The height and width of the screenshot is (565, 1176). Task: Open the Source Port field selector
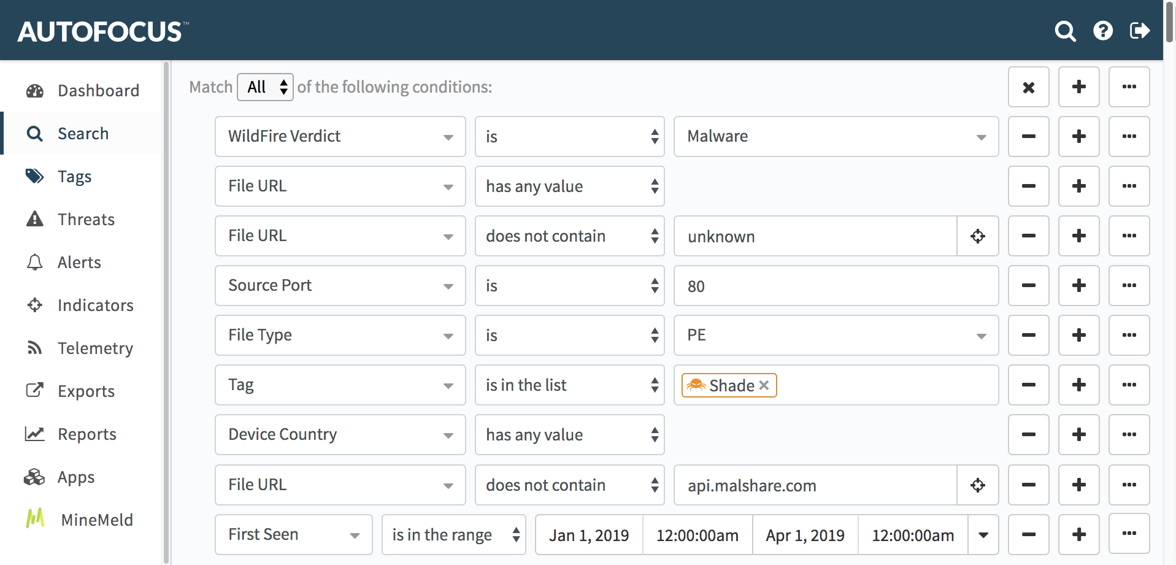point(340,286)
